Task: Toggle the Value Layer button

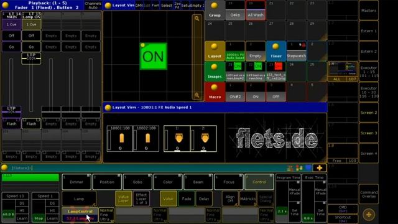Action: pos(123,198)
